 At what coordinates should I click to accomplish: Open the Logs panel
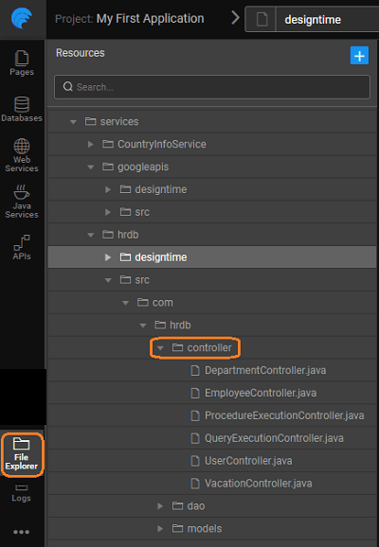click(x=21, y=493)
